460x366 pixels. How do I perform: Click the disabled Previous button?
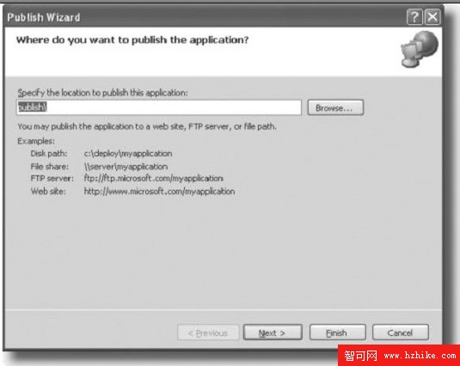(208, 332)
